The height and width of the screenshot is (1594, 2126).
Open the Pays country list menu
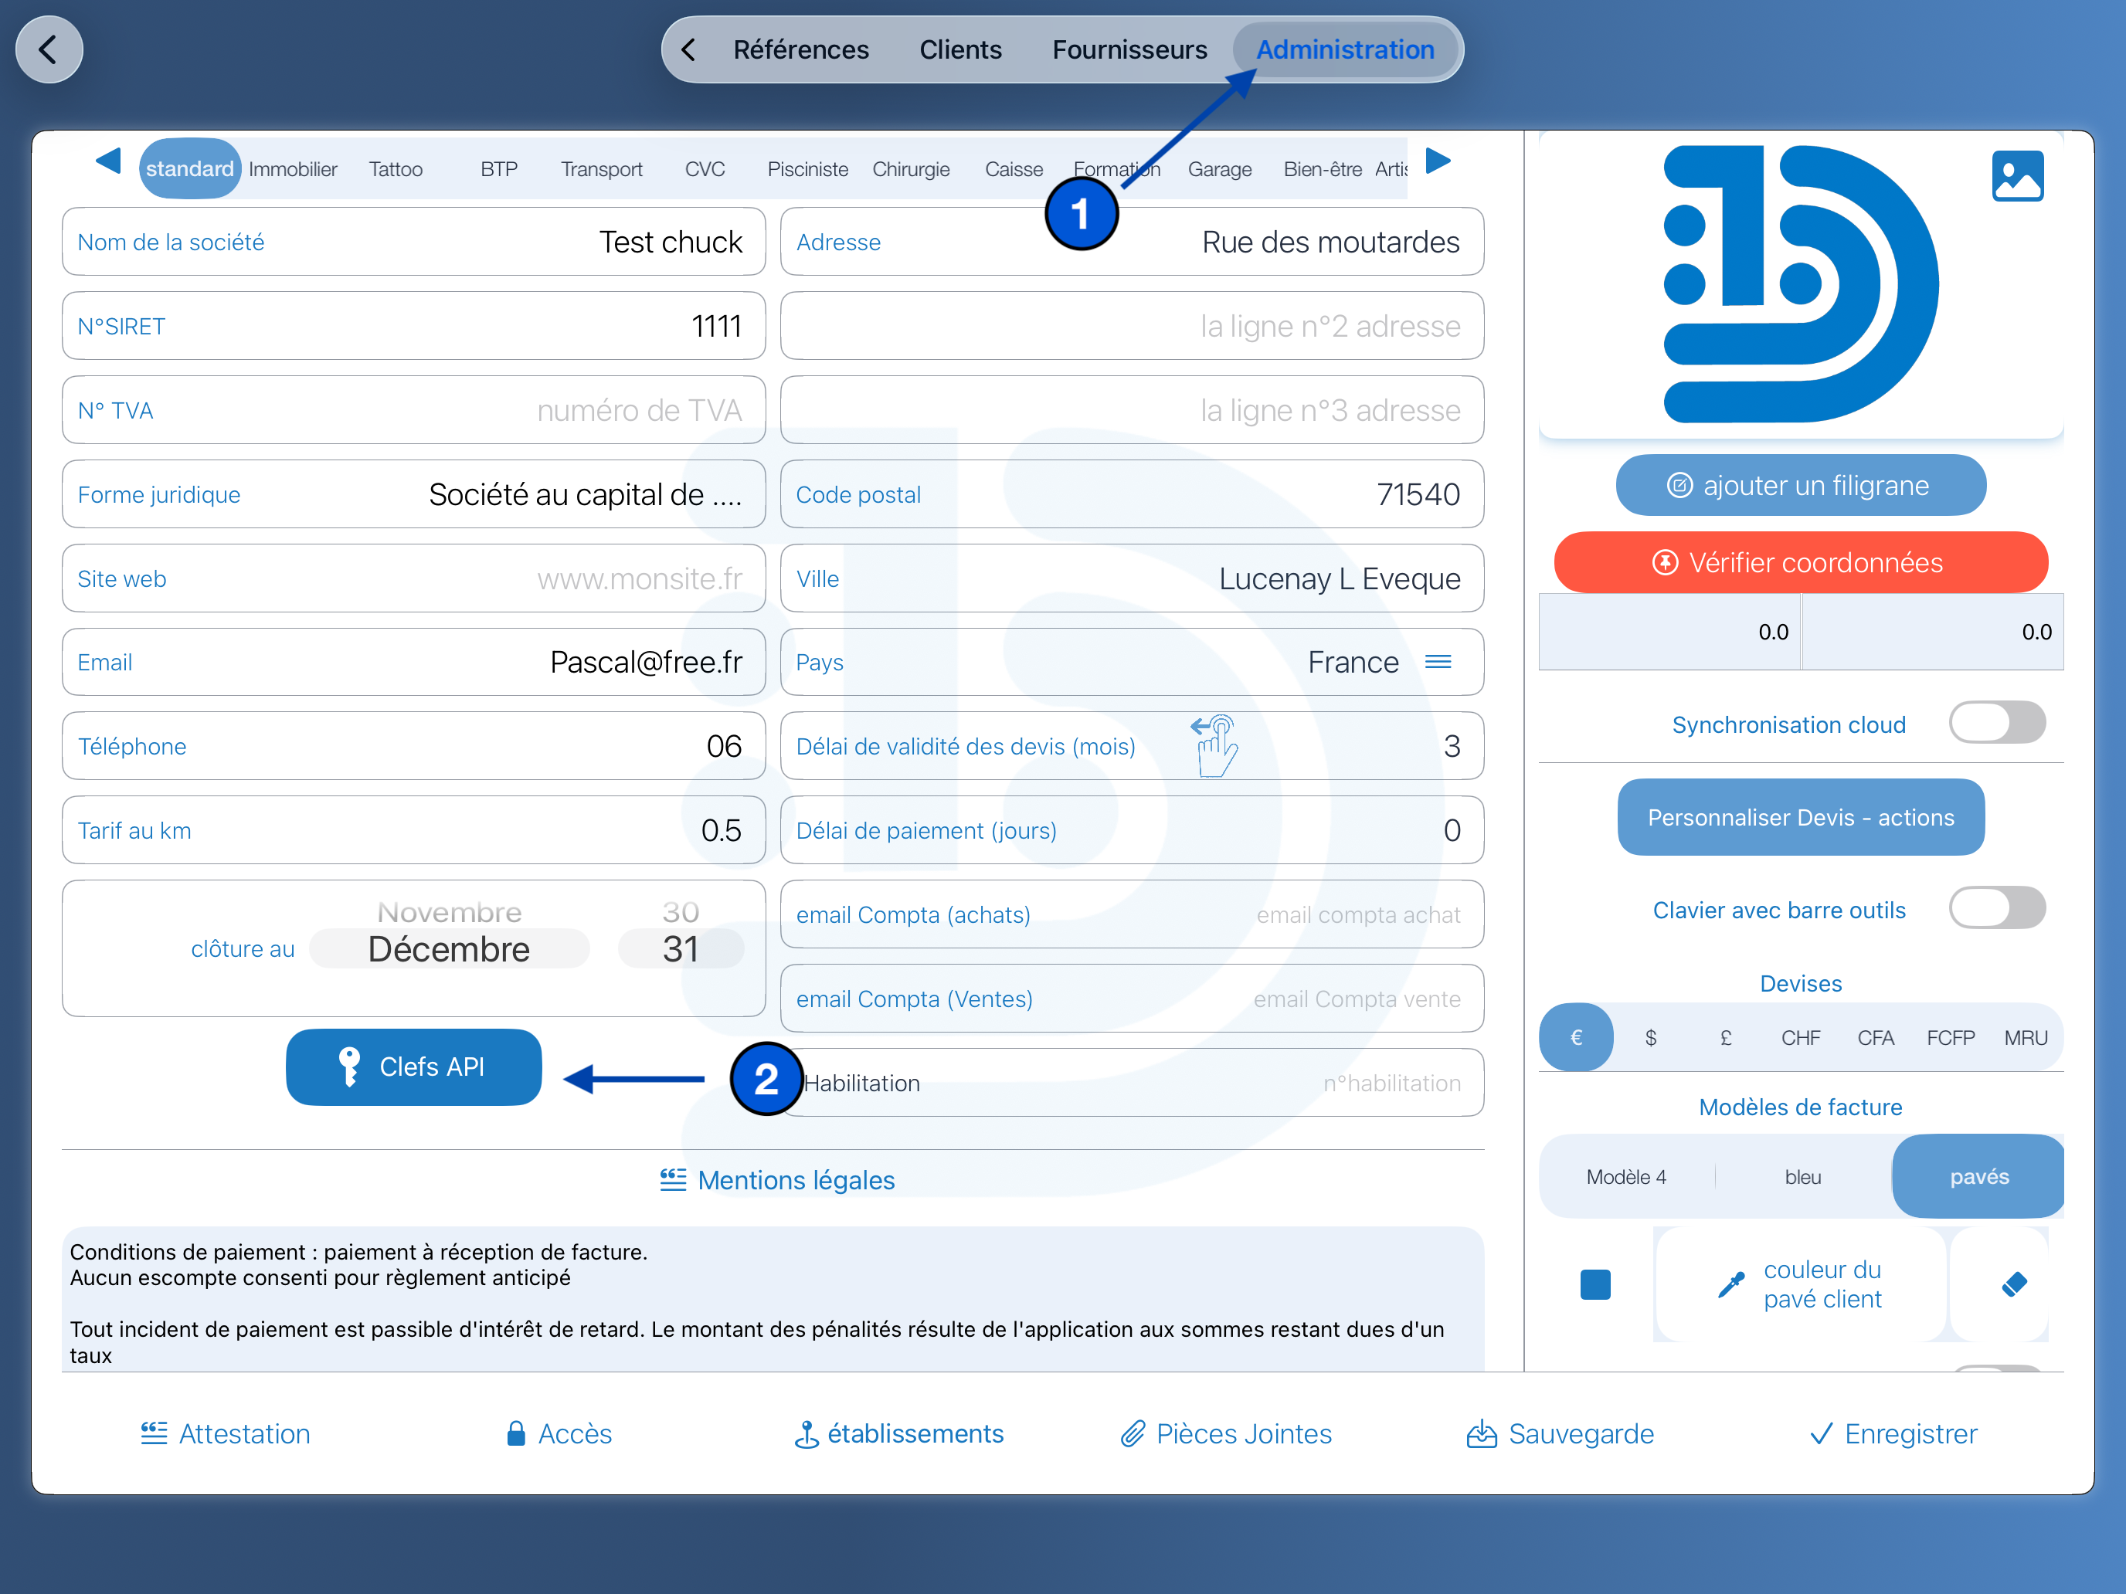[x=1438, y=662]
